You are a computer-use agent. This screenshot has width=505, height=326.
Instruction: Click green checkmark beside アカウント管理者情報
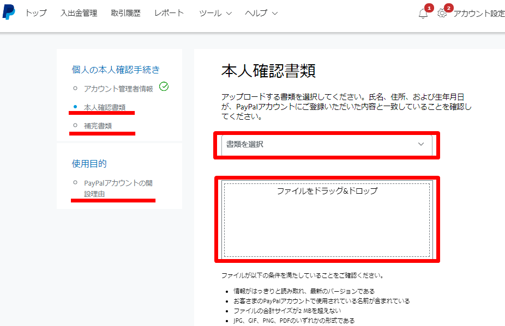(164, 87)
